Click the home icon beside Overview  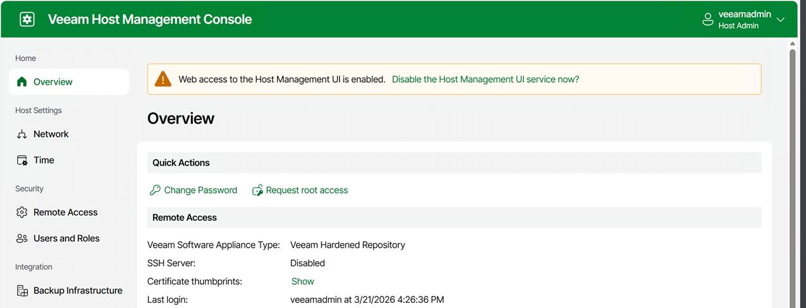(x=22, y=82)
